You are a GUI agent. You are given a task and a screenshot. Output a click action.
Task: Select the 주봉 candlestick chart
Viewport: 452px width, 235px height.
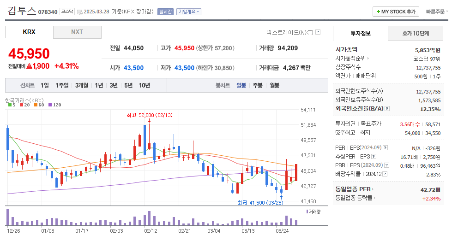(x=258, y=85)
